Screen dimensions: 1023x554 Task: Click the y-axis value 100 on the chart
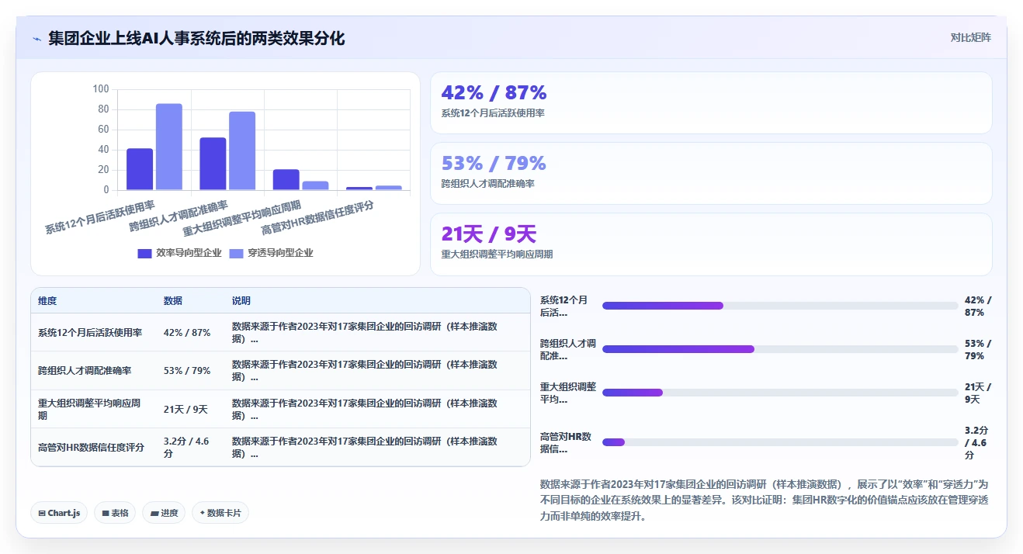101,89
